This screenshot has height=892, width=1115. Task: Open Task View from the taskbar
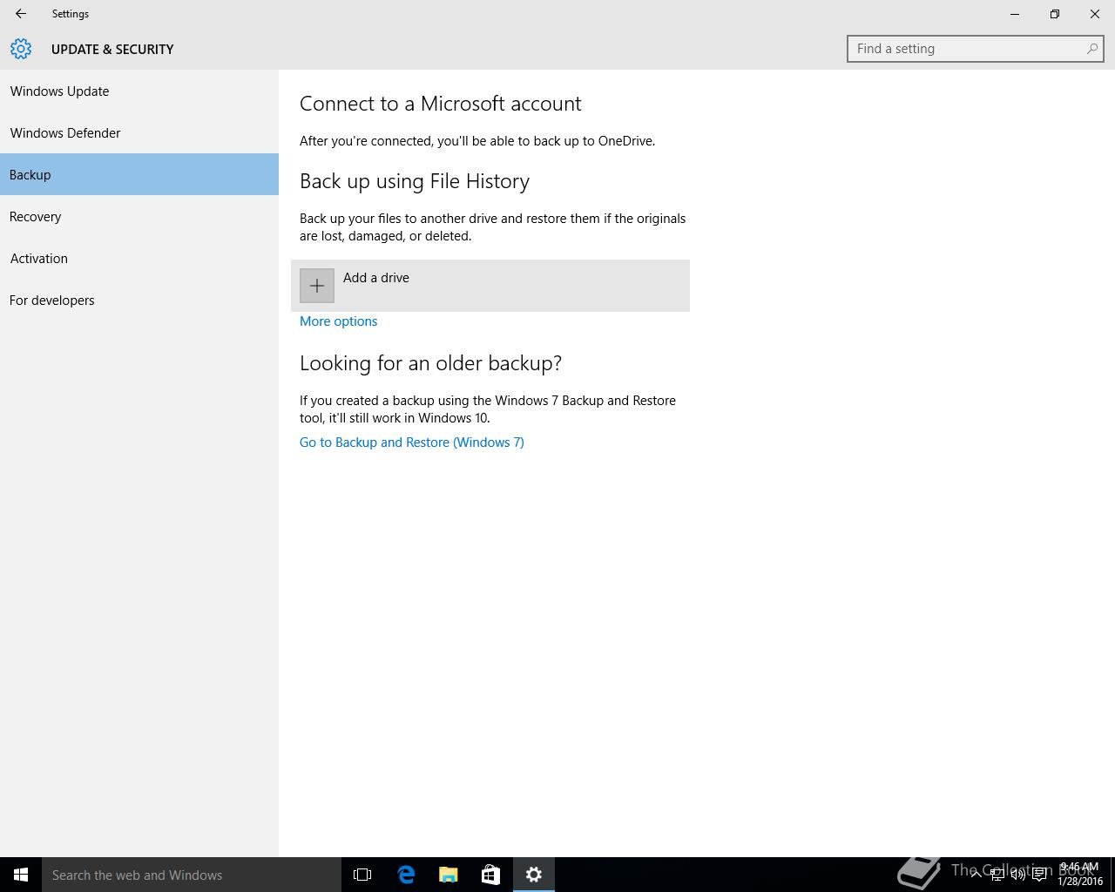point(362,875)
